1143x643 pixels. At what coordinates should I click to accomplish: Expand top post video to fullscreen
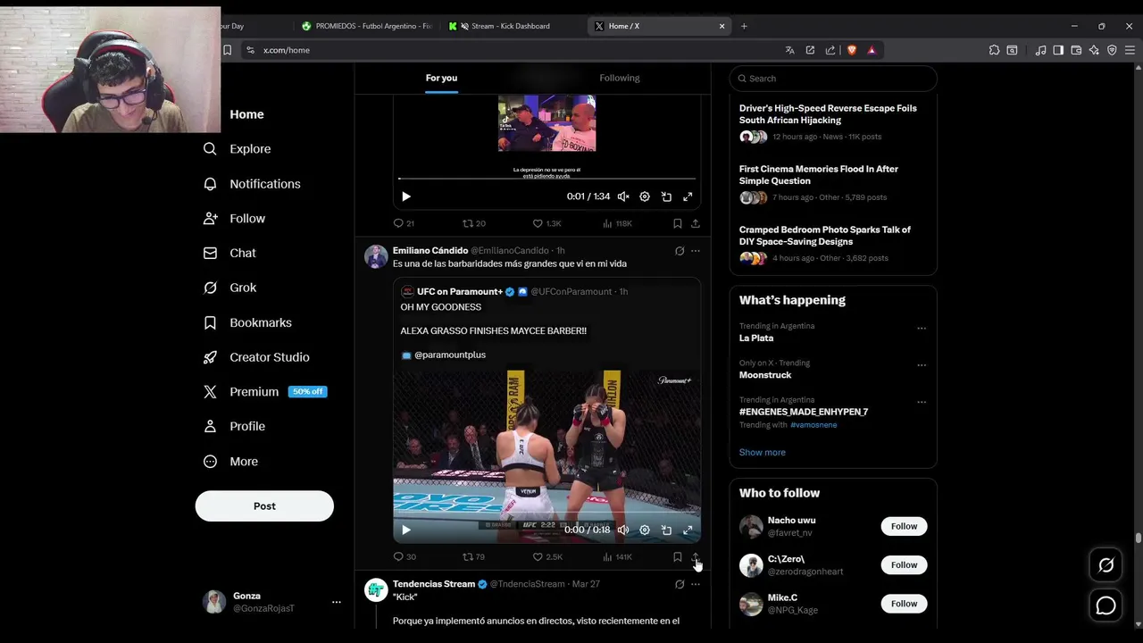[x=688, y=196]
